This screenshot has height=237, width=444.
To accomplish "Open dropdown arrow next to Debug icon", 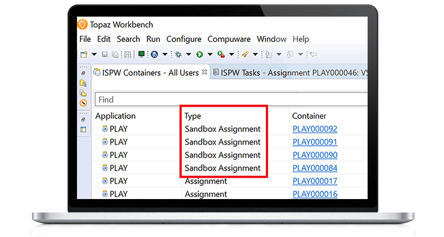I will click(x=188, y=55).
